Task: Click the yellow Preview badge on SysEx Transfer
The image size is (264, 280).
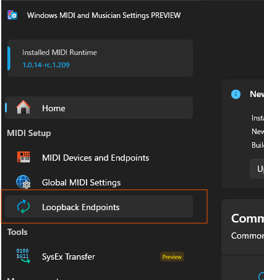Action: (x=172, y=257)
